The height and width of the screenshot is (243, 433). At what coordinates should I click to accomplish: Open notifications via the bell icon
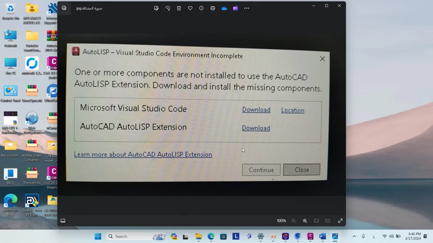pyautogui.click(x=426, y=236)
